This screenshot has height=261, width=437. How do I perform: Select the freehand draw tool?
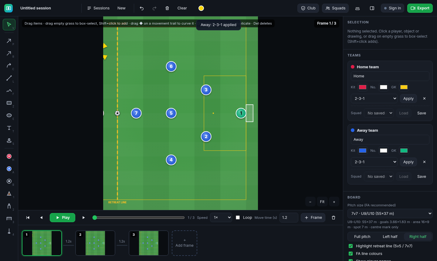coord(9,91)
